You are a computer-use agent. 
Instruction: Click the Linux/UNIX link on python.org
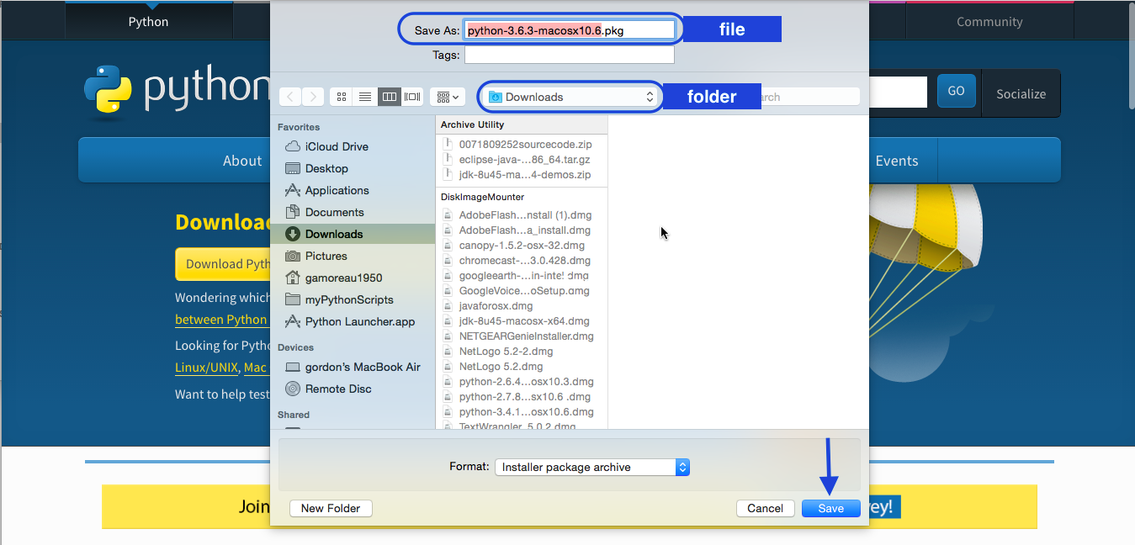(207, 368)
